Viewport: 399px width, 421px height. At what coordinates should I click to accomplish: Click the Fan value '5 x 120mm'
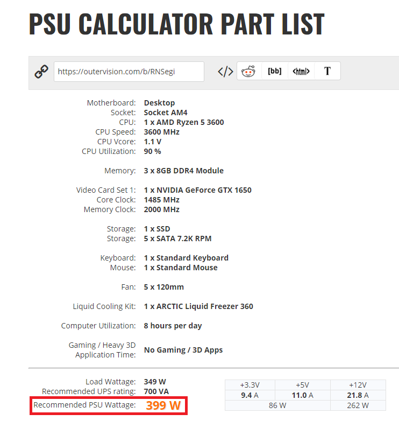[x=163, y=287]
